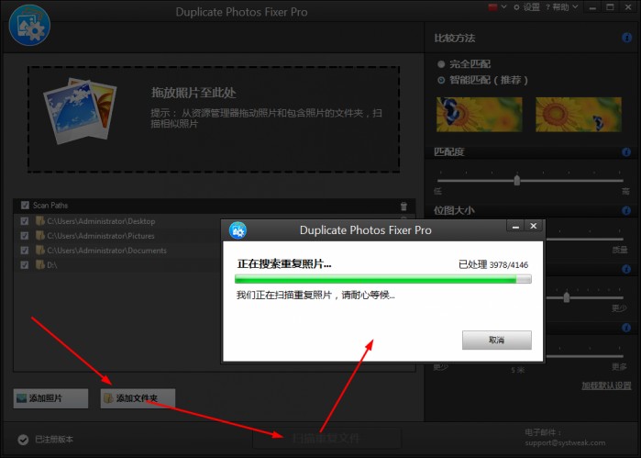Select C:\Users\Administrator\Pictures path text

point(101,236)
